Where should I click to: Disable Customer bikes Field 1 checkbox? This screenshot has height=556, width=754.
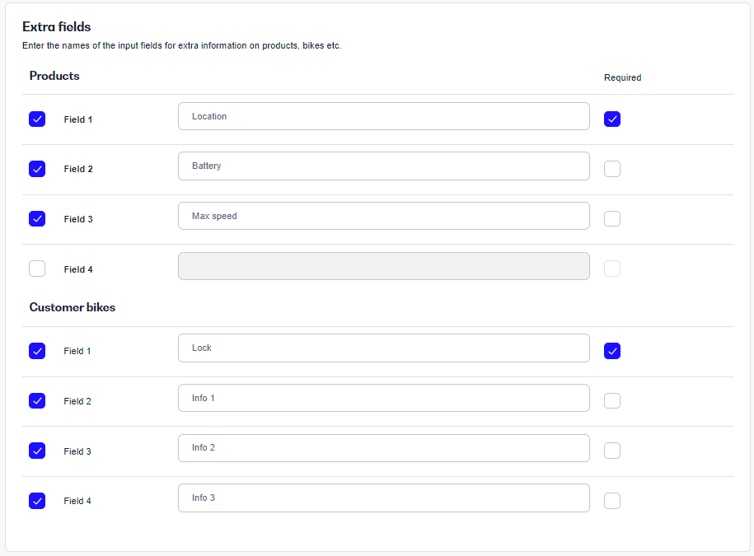tap(37, 351)
